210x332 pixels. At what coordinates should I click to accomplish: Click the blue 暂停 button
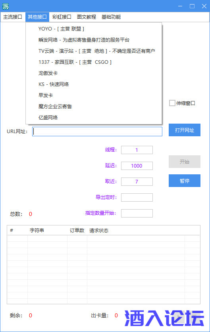(x=185, y=181)
